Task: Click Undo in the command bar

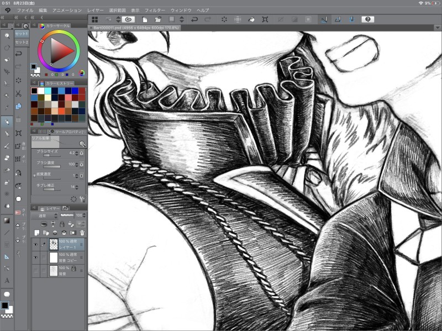Action: click(x=194, y=19)
